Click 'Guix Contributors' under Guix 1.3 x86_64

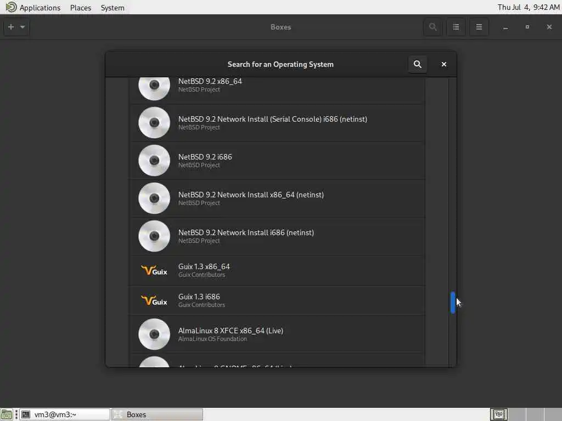tap(202, 275)
